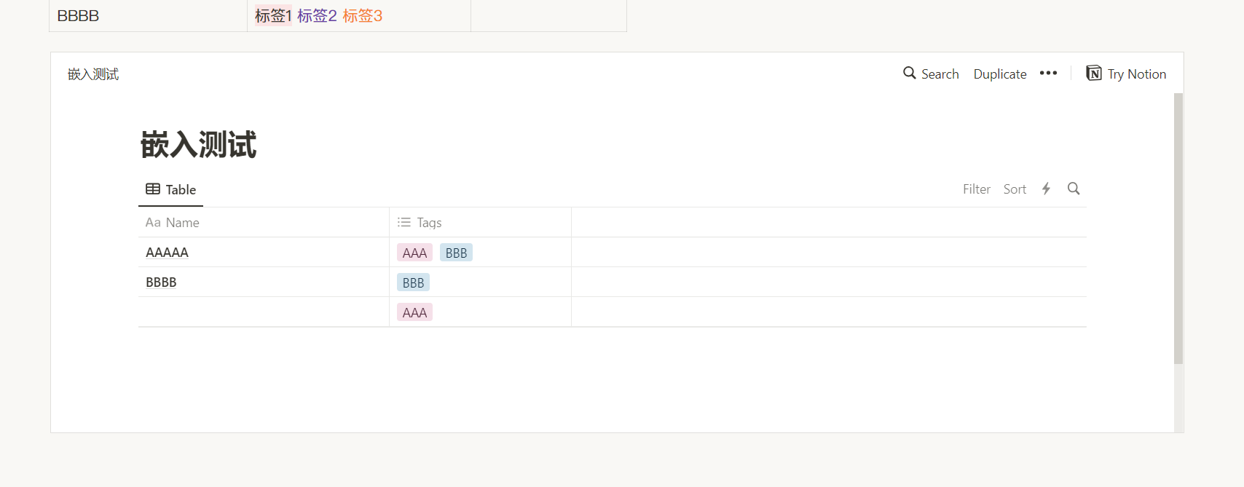Select the Table view tab
This screenshot has height=487, width=1244.
click(x=171, y=190)
